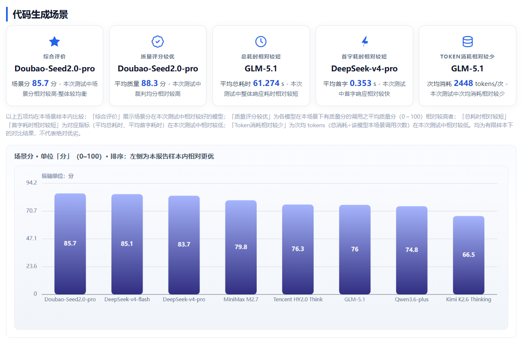Click the GLM-5.1 name in 总耗时相对较短 card
Screen dimensions: 522x343
tap(261, 69)
